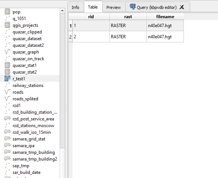
Task: Switch to the Table tab
Action: [x=93, y=7]
